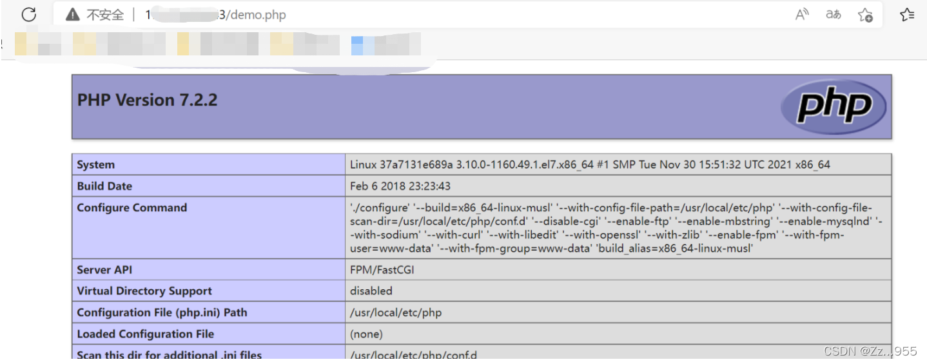Open the translate page option
Viewport: 927px width, 362px height.
834,14
